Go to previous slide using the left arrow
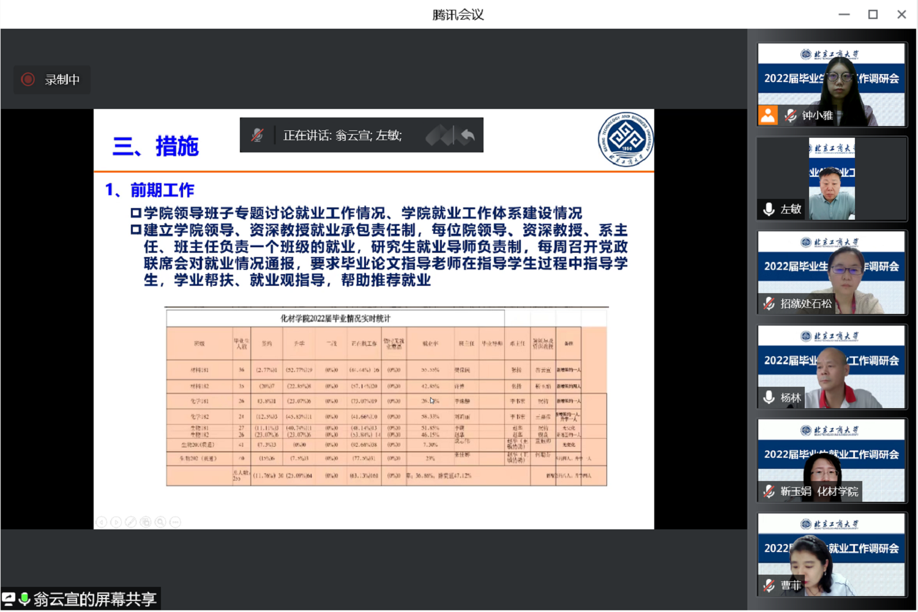The image size is (918, 612). [x=102, y=522]
